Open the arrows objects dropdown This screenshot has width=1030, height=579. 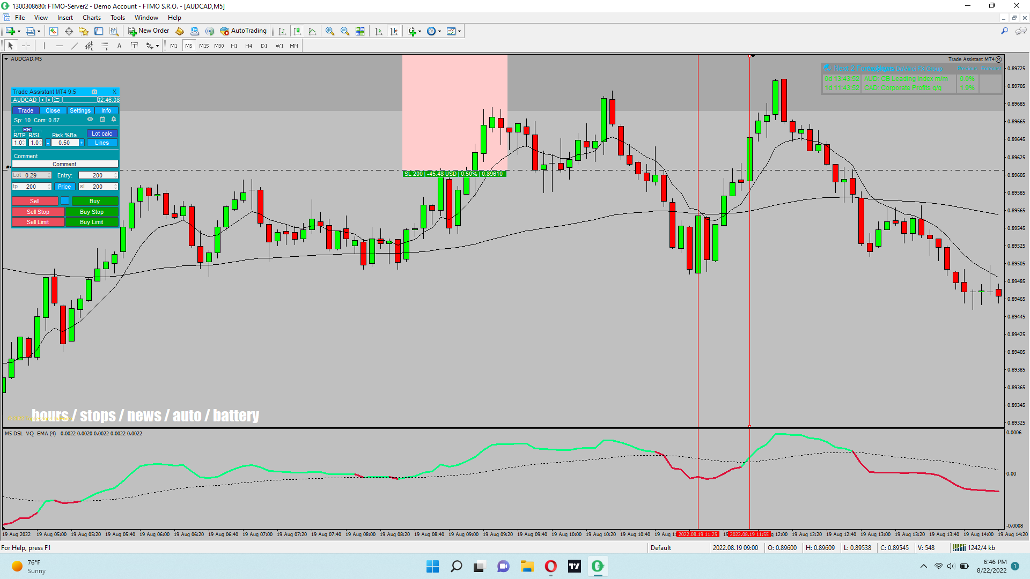pyautogui.click(x=157, y=46)
